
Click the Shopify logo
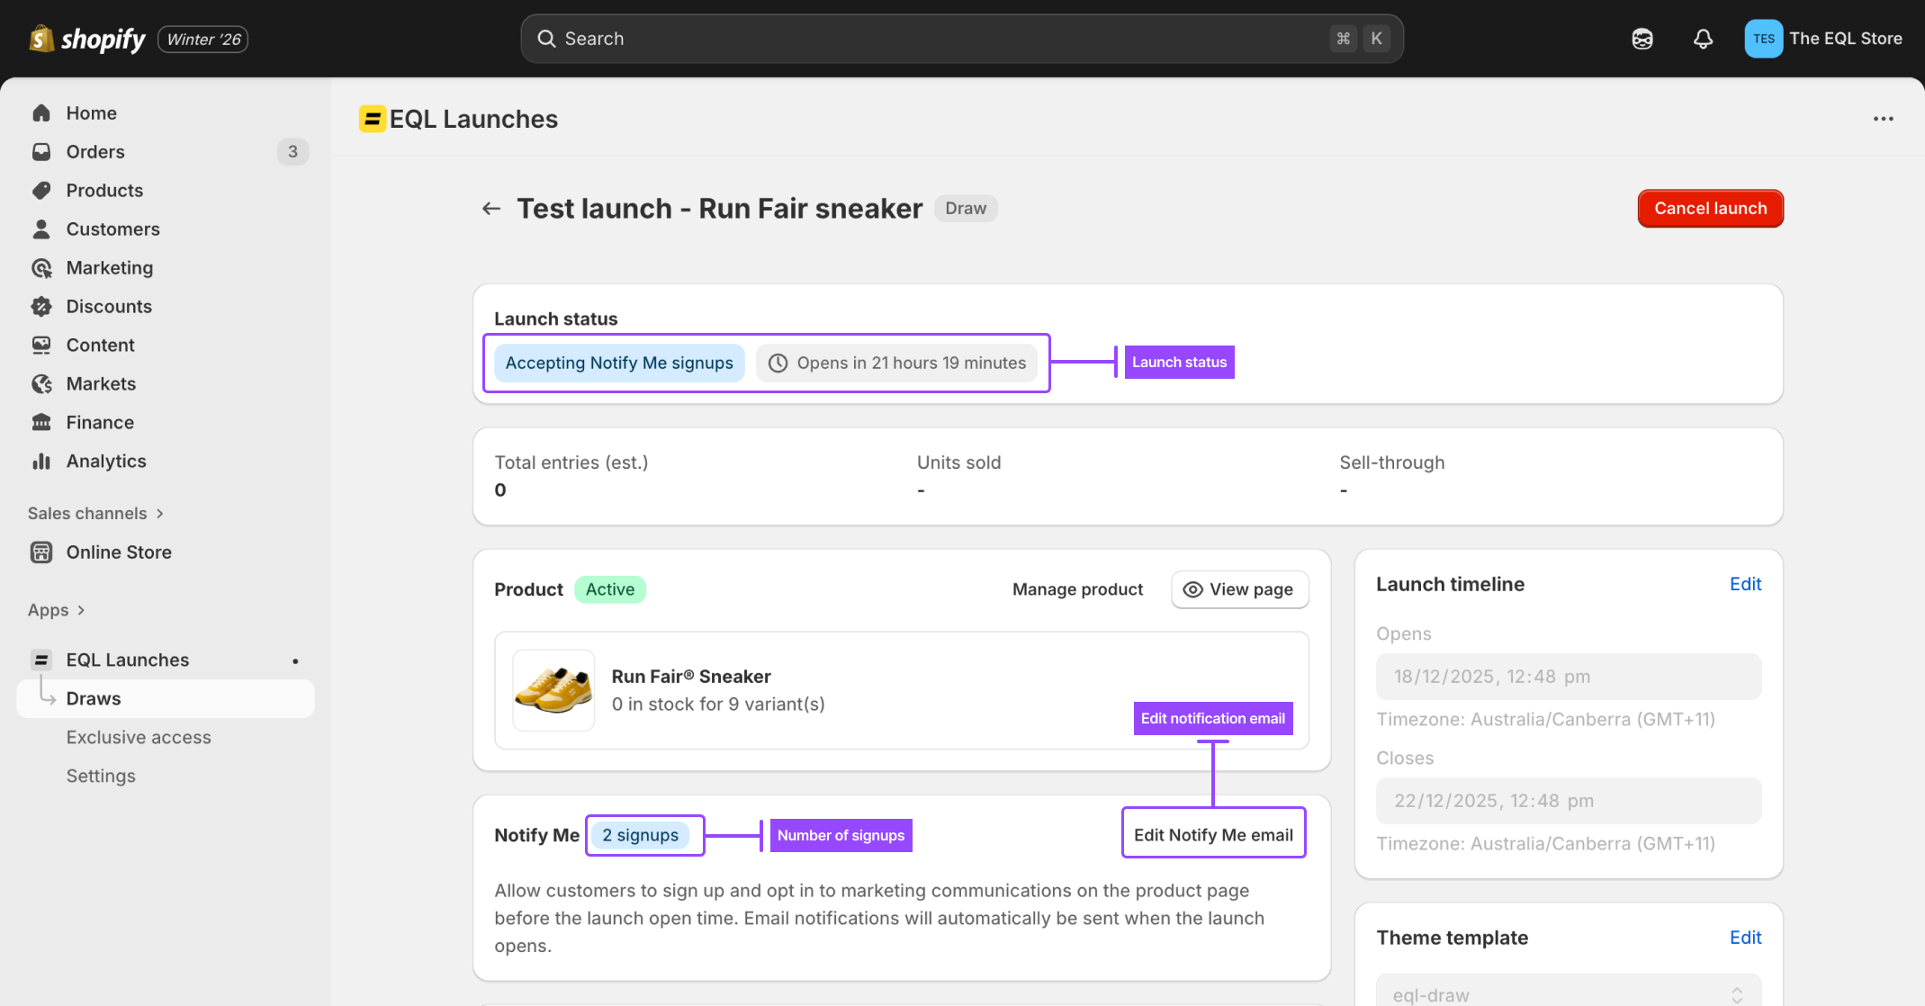[x=86, y=39]
